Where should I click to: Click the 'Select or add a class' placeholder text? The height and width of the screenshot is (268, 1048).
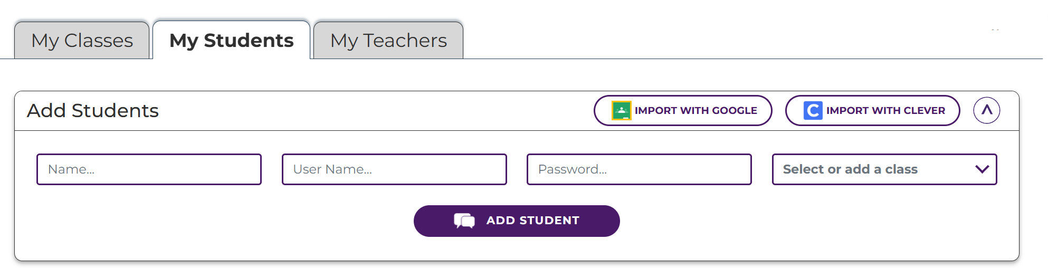coord(850,169)
